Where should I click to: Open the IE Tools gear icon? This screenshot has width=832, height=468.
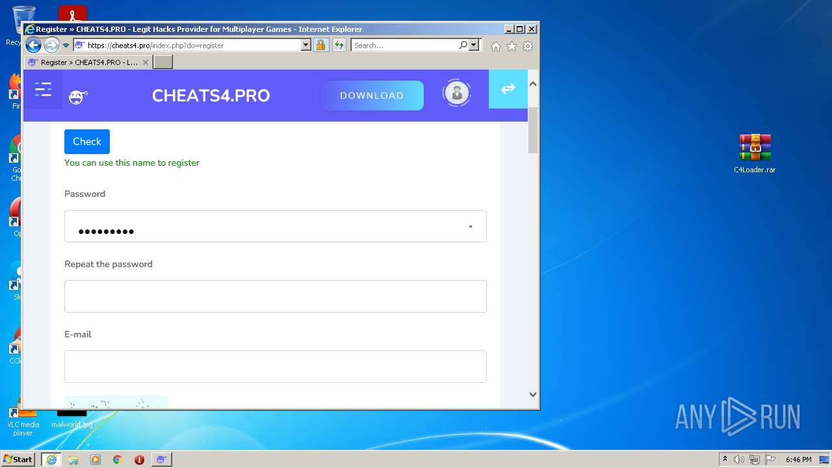pyautogui.click(x=528, y=46)
